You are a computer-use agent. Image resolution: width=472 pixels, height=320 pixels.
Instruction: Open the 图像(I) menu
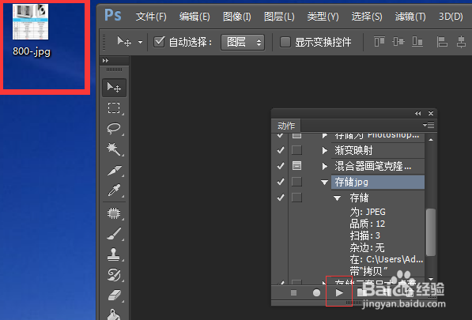(x=237, y=17)
